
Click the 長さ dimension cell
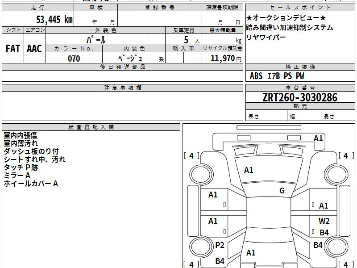point(266,115)
